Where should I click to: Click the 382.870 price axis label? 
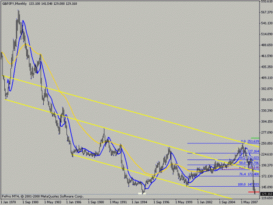(267, 89)
